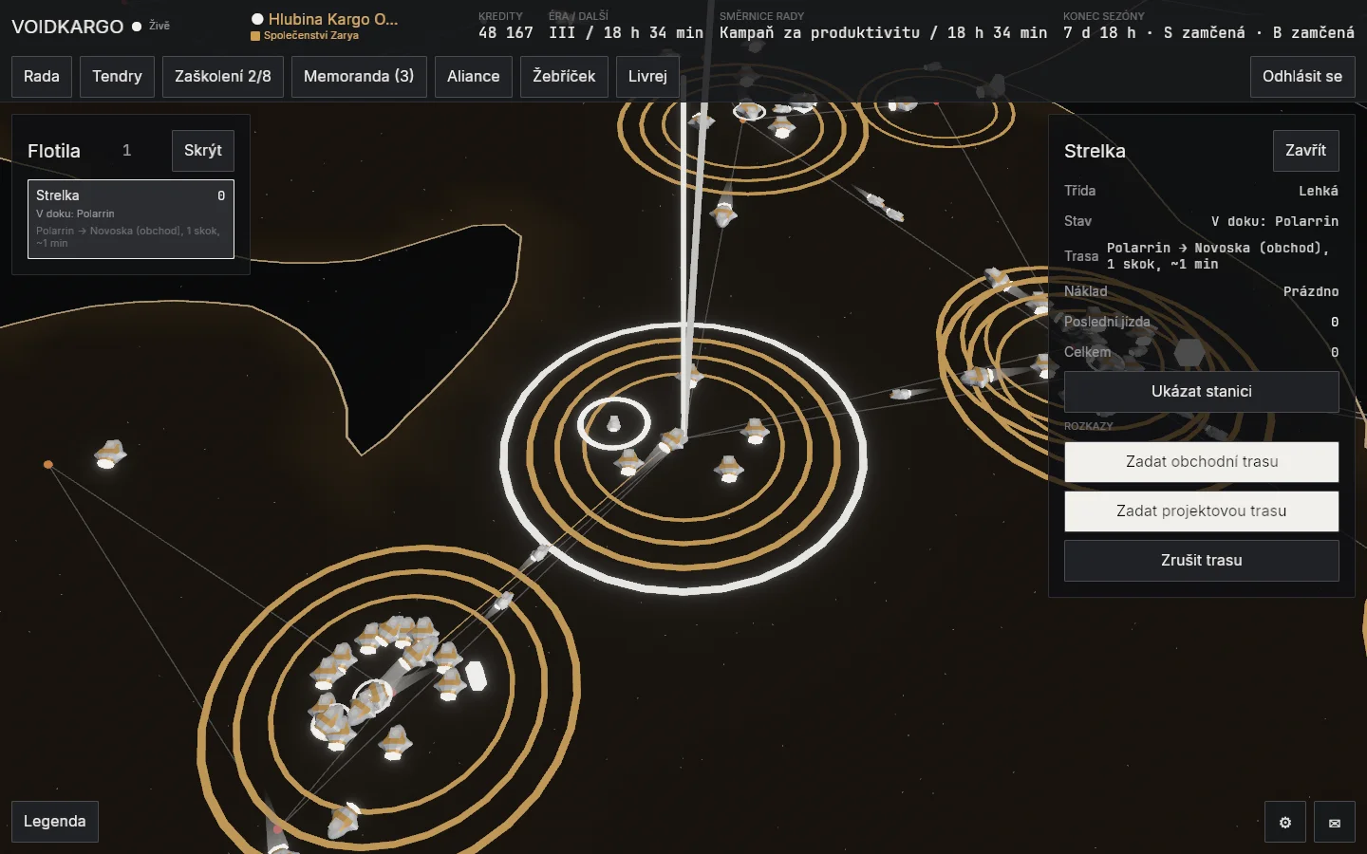
Task: Open the Rada menu
Action: [42, 77]
